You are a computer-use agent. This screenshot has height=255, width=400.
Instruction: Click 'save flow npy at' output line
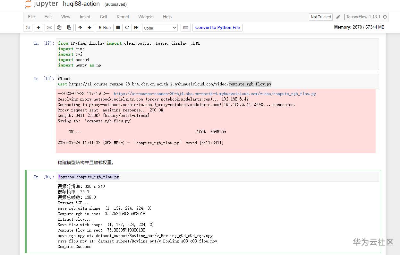coord(137,241)
